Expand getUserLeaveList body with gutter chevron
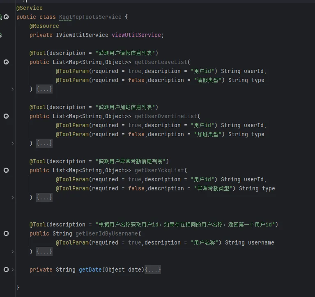Image resolution: width=315 pixels, height=297 pixels. (13, 89)
